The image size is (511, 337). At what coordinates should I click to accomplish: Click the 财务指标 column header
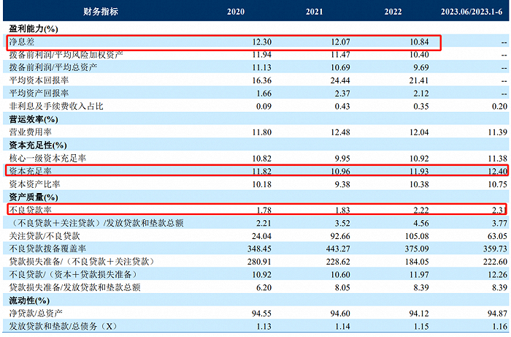pyautogui.click(x=101, y=12)
